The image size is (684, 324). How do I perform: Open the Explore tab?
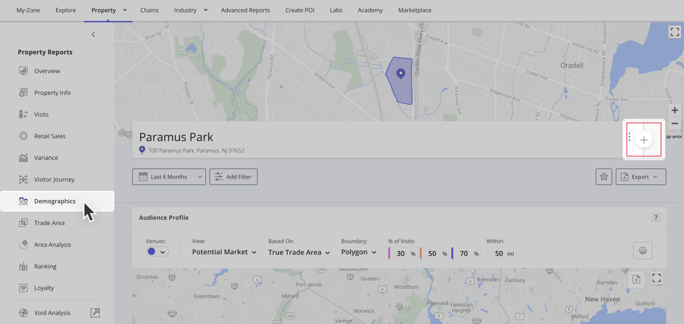(x=66, y=10)
